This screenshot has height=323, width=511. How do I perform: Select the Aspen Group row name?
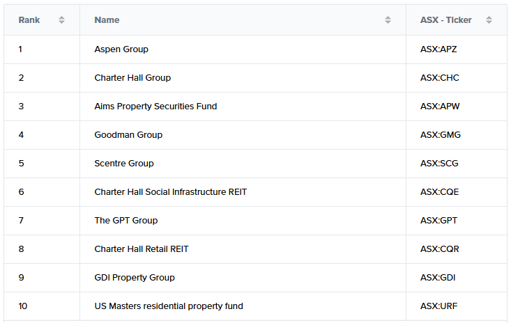point(121,49)
